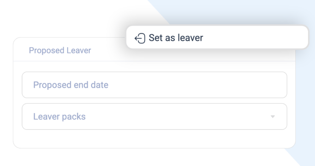Open the Leaver packs dropdown
The height and width of the screenshot is (166, 315).
click(x=154, y=117)
